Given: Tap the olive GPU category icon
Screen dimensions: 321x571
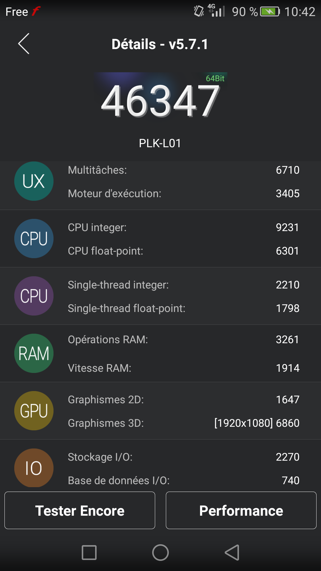Looking at the screenshot, I should point(34,411).
